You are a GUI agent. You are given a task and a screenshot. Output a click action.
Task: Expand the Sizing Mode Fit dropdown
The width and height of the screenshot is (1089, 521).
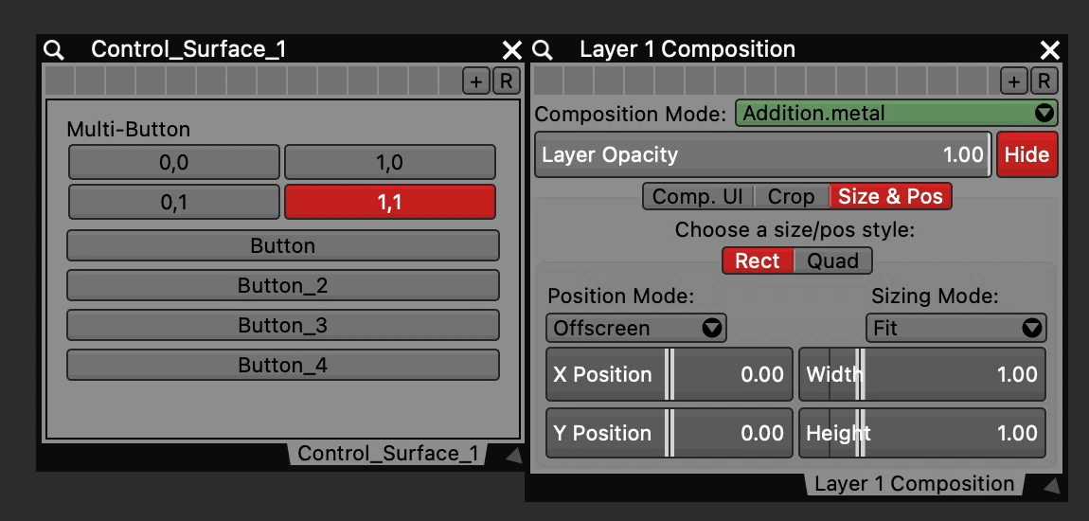(x=955, y=328)
